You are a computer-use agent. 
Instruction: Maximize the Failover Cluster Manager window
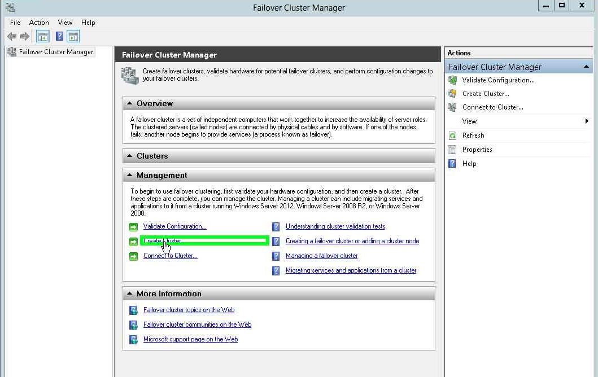tap(562, 5)
